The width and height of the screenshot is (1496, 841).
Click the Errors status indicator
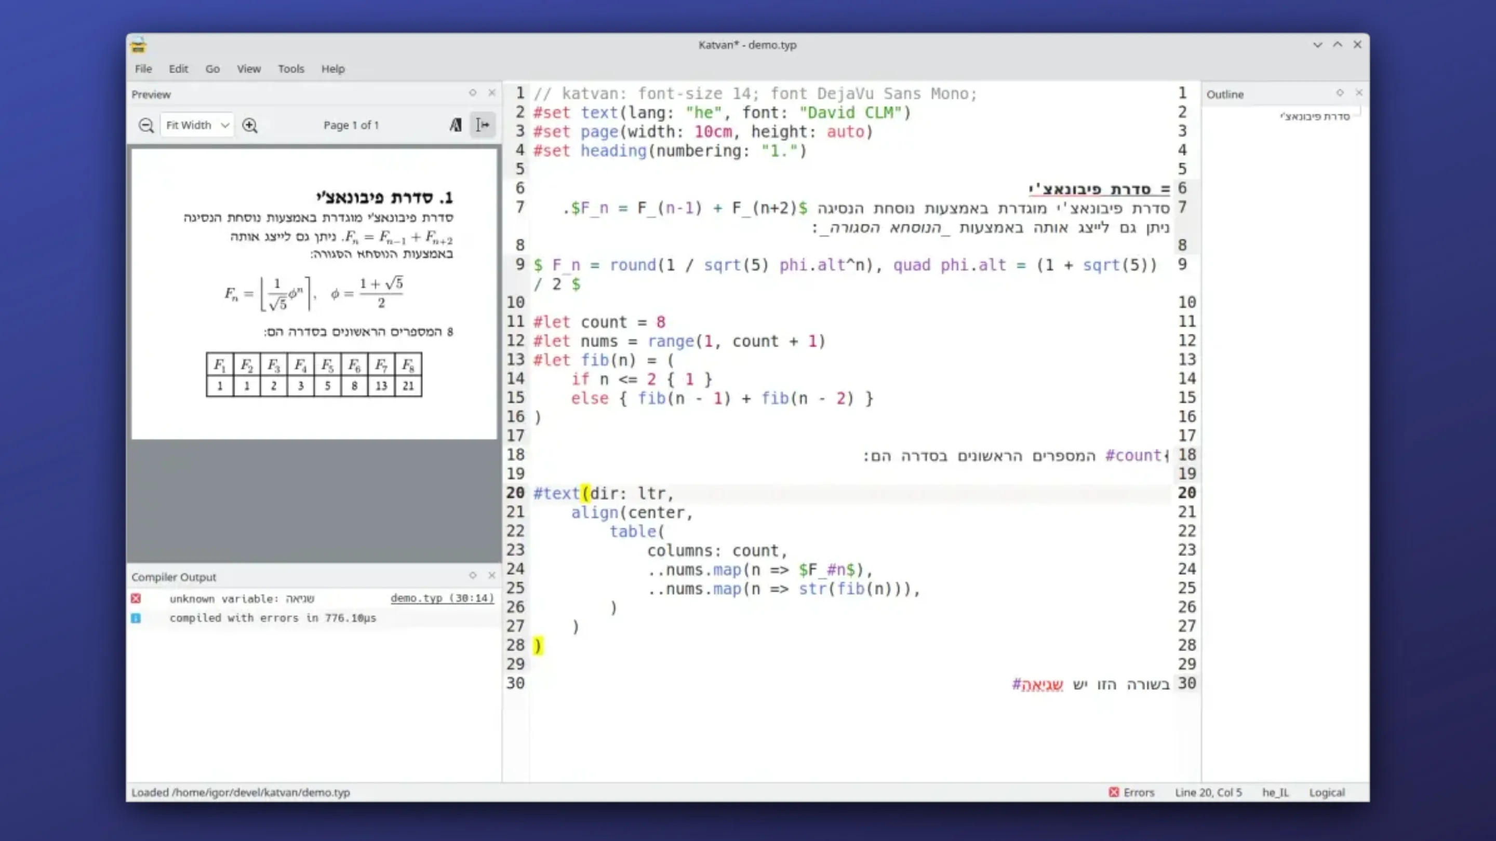[1131, 792]
